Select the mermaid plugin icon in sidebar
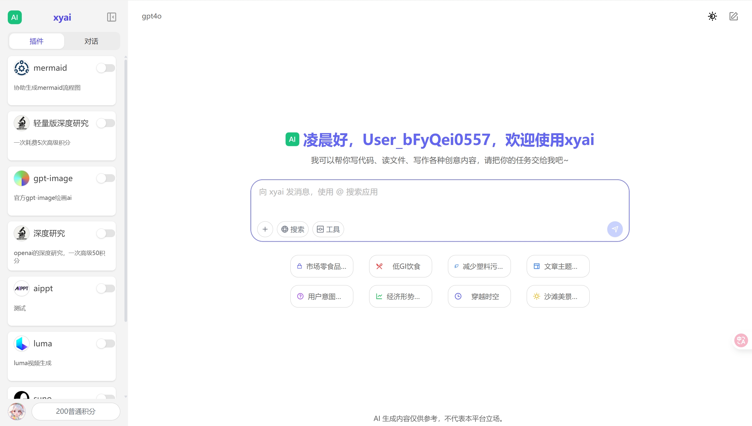752x426 pixels. click(21, 68)
